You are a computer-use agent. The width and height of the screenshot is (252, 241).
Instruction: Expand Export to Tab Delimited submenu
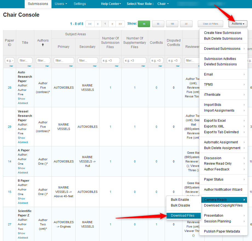(224, 132)
